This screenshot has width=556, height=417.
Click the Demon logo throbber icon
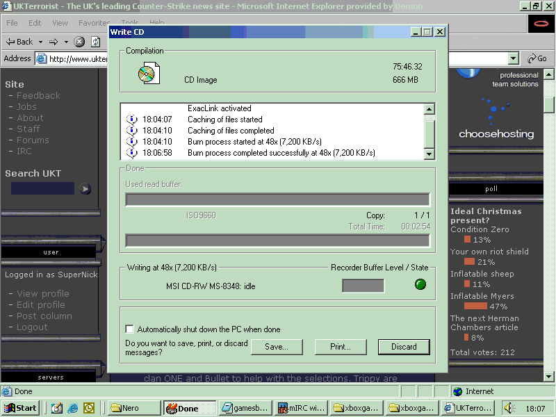tap(541, 24)
